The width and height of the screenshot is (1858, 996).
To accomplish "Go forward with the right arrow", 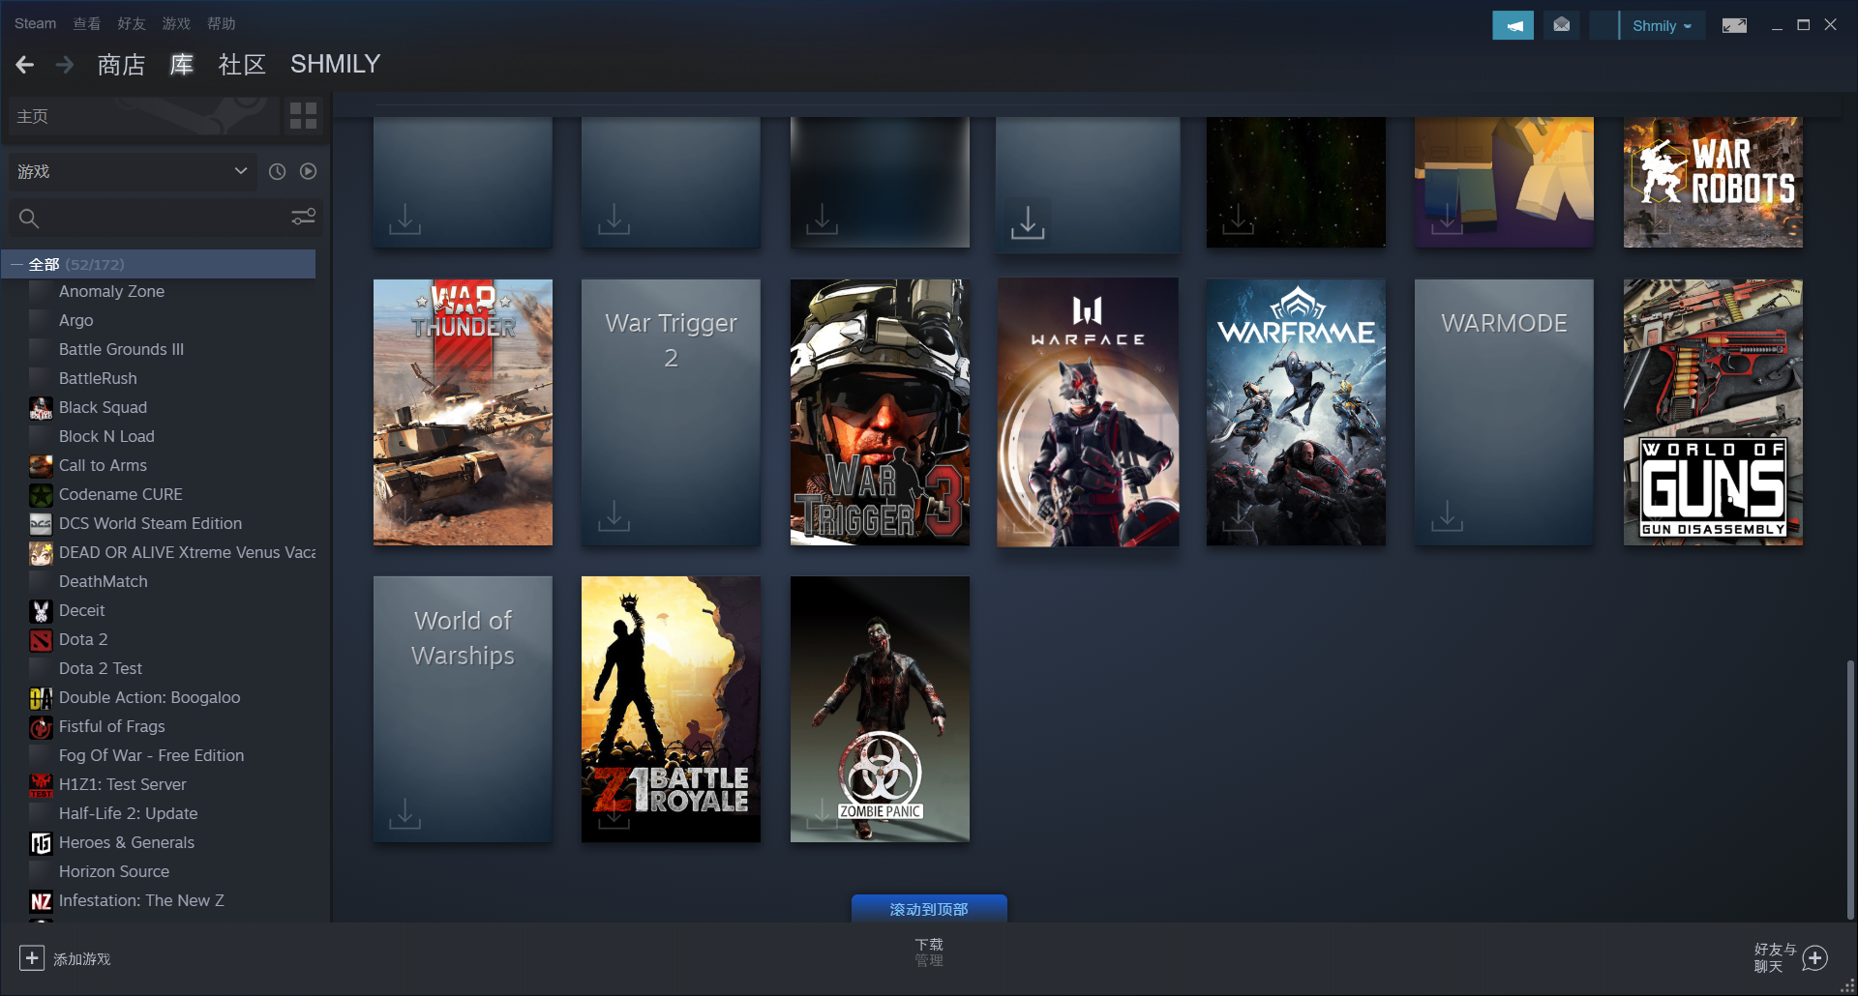I will tap(65, 65).
